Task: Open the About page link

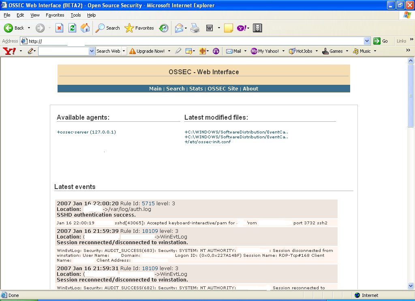Action: [x=250, y=89]
